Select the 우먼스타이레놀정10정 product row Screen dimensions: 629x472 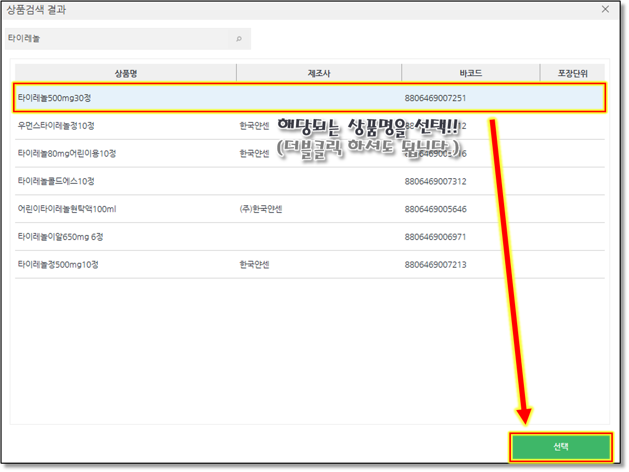pos(56,126)
